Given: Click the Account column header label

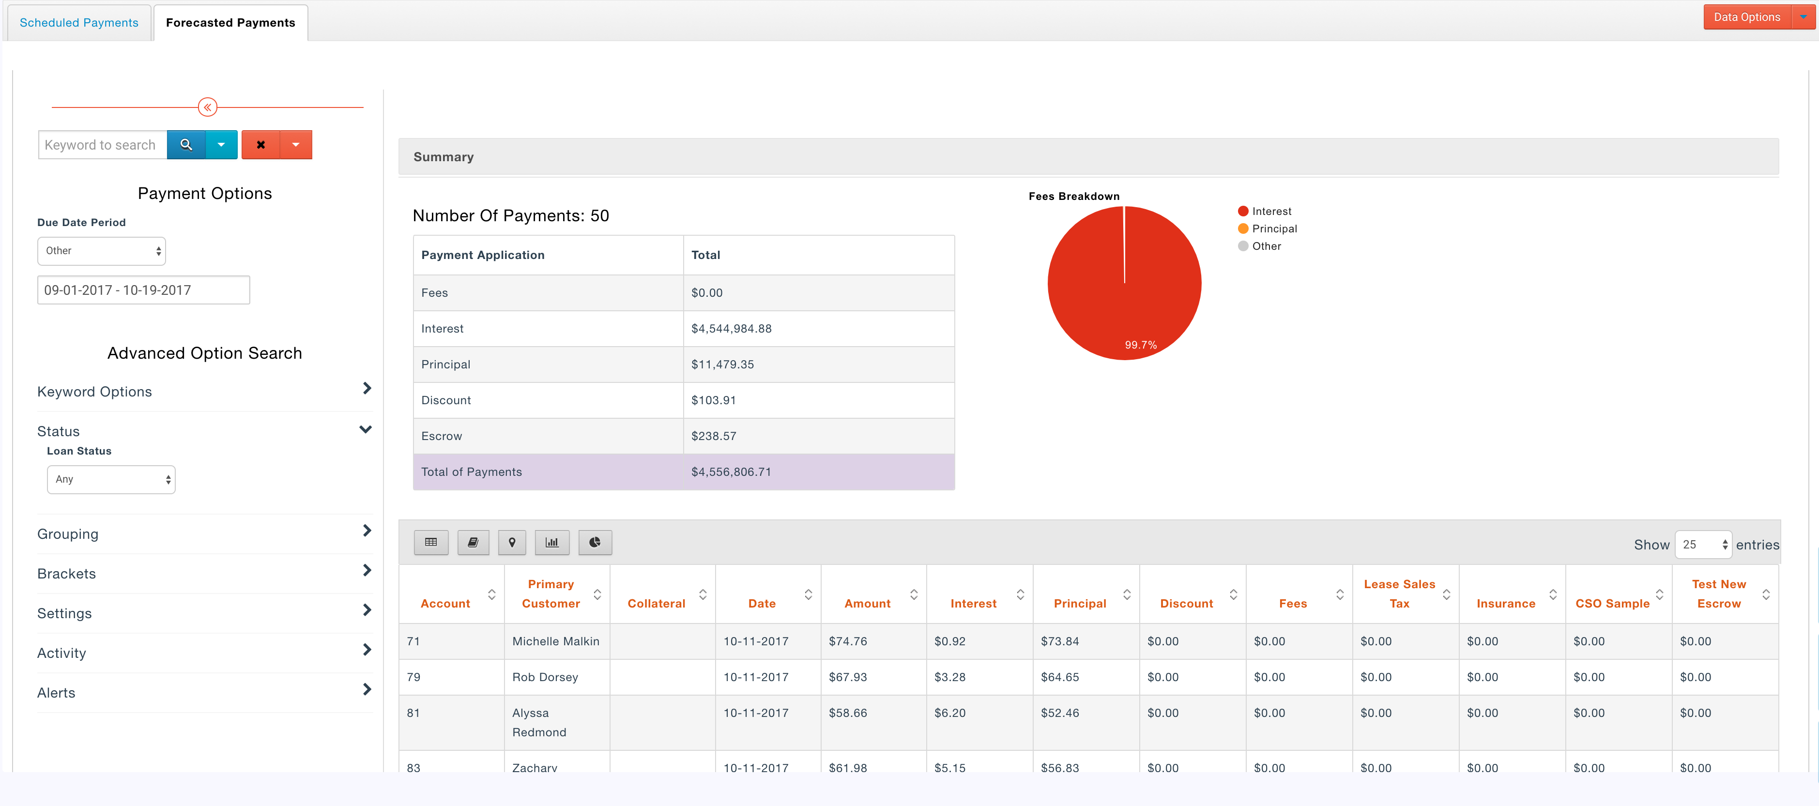Looking at the screenshot, I should pos(445,604).
